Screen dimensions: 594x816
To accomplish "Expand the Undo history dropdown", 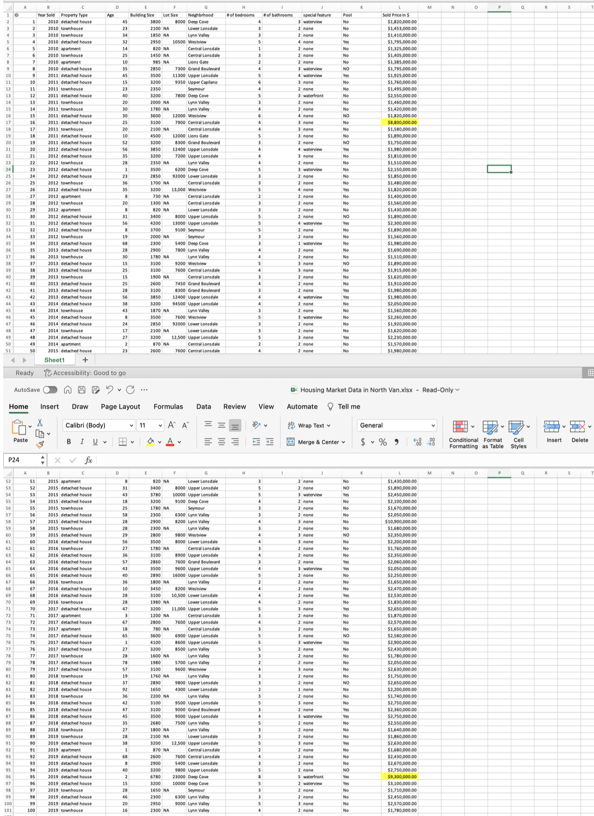I will coord(119,390).
